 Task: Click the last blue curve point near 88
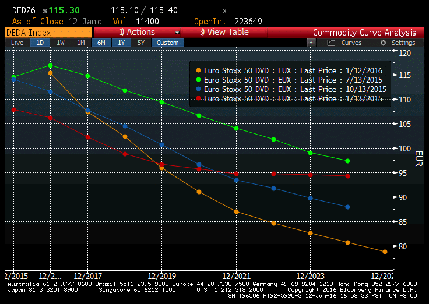pyautogui.click(x=347, y=207)
